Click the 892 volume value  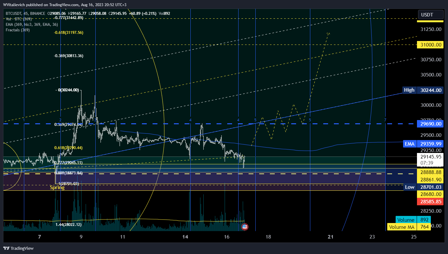pyautogui.click(x=424, y=220)
